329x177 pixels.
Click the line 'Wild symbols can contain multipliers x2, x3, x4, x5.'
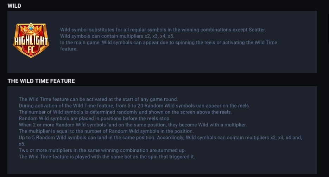117,36
